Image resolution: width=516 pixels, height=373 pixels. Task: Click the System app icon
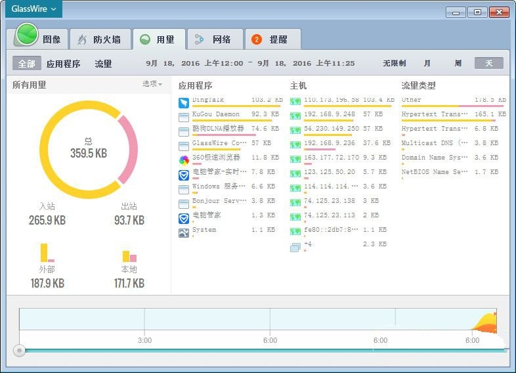(x=184, y=232)
